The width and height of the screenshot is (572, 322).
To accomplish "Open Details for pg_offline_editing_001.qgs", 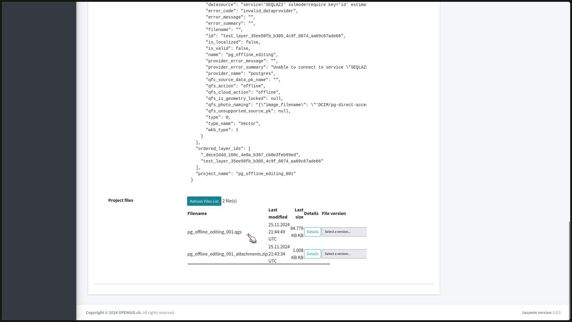I will 312,232.
